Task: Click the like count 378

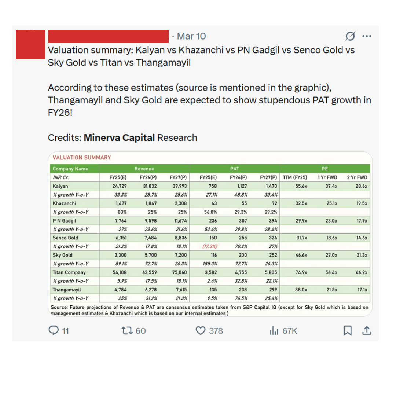Action: tap(216, 331)
